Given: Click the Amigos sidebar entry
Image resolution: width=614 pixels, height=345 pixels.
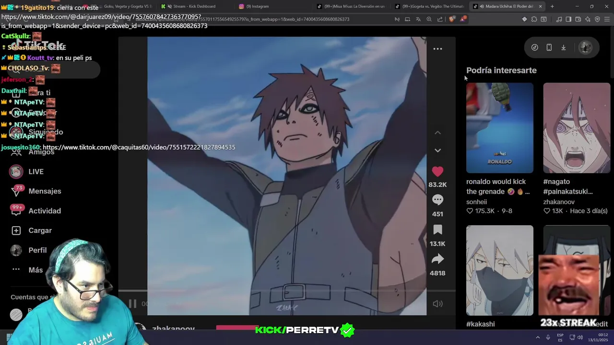Looking at the screenshot, I should pyautogui.click(x=41, y=152).
